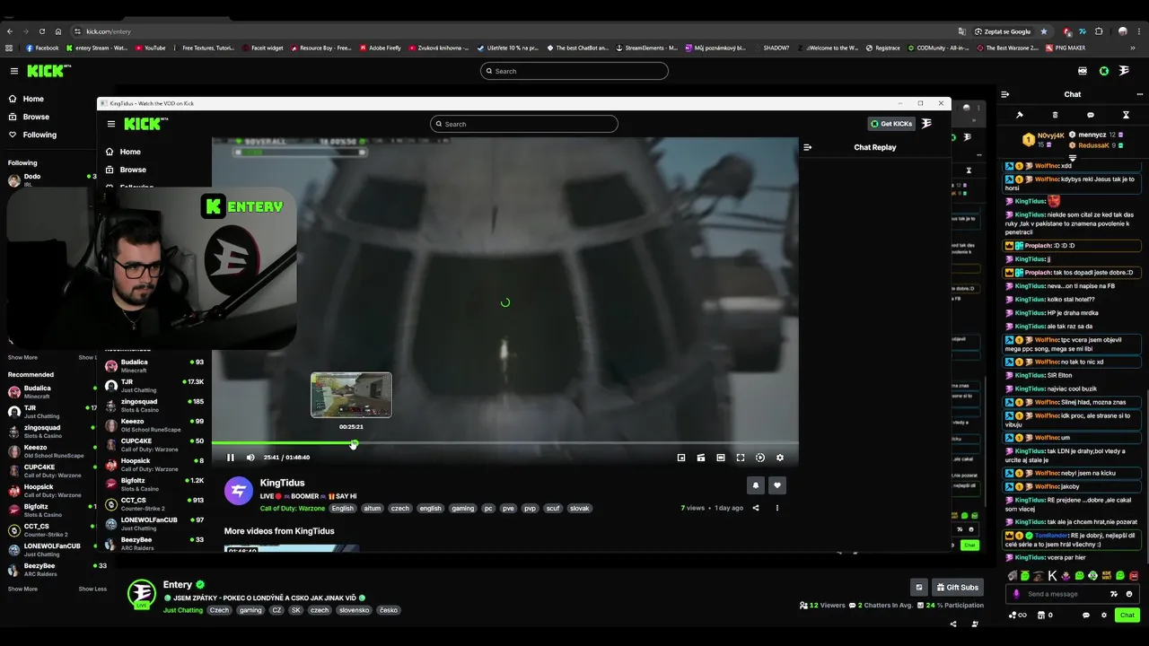
Task: Open the hamburger menu in VOD window
Action: tap(111, 124)
